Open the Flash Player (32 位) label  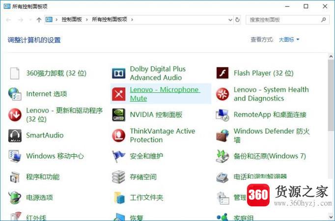tap(263, 73)
